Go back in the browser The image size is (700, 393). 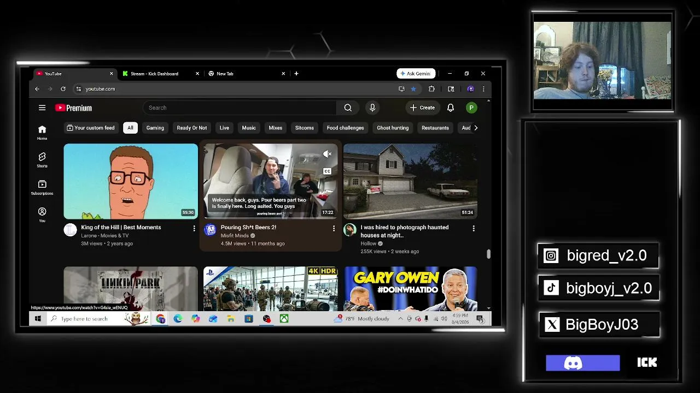click(x=37, y=89)
